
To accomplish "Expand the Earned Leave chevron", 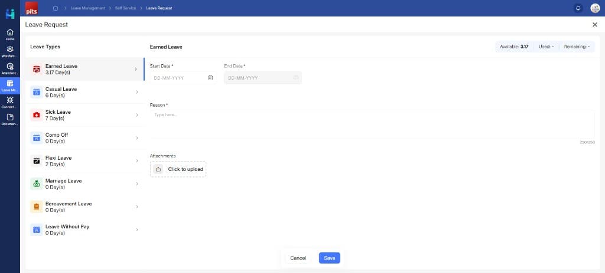I will (x=136, y=70).
